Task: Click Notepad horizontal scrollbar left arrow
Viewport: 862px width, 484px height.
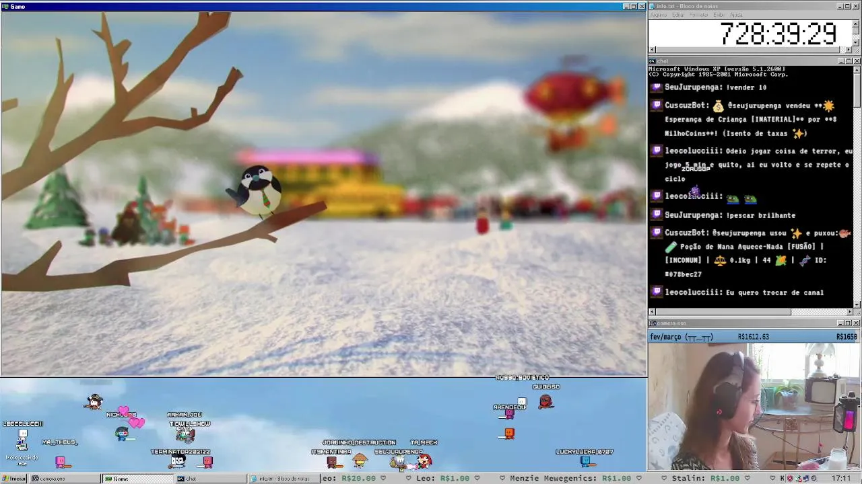Action: point(652,50)
